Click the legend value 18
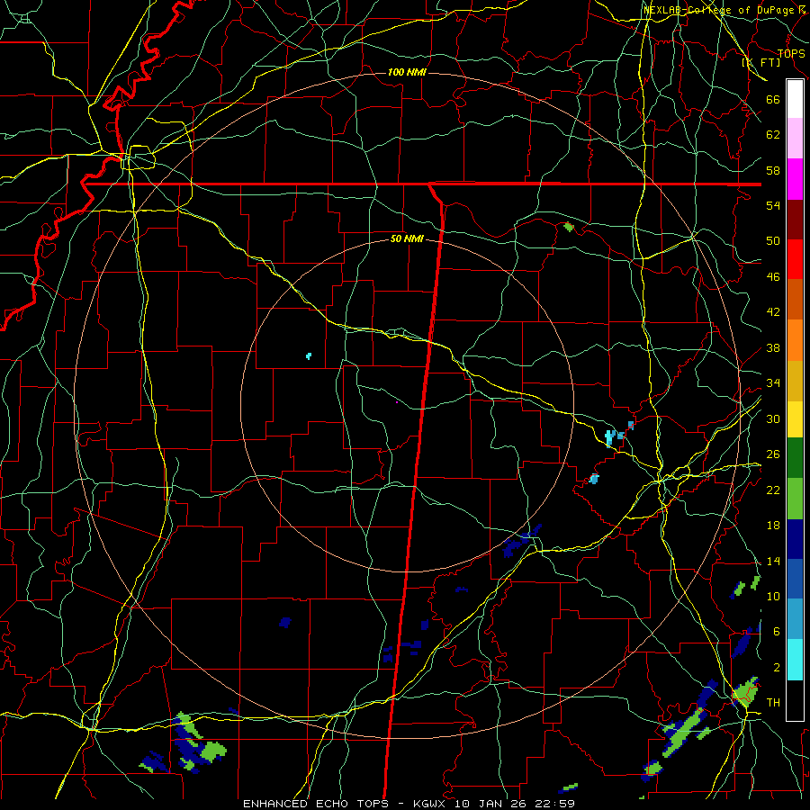Image resolution: width=810 pixels, height=810 pixels. point(773,526)
